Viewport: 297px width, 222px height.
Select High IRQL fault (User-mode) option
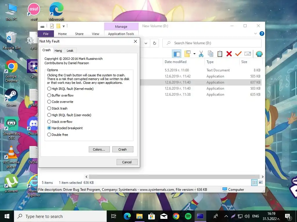coord(69,115)
